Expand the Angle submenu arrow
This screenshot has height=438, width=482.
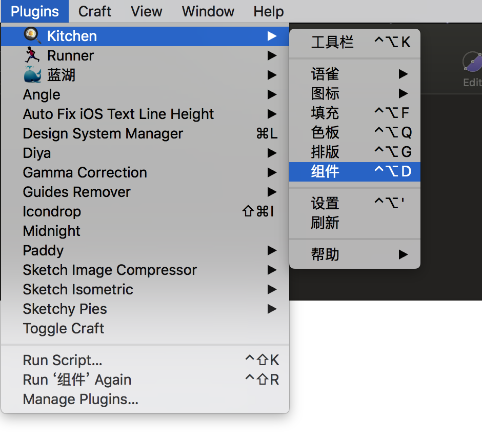[x=272, y=94]
